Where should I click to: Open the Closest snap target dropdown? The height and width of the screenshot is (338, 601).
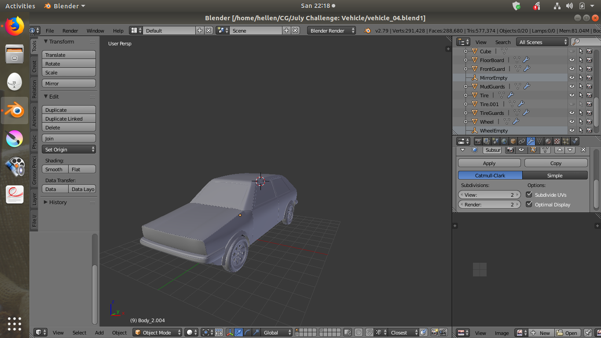(403, 333)
